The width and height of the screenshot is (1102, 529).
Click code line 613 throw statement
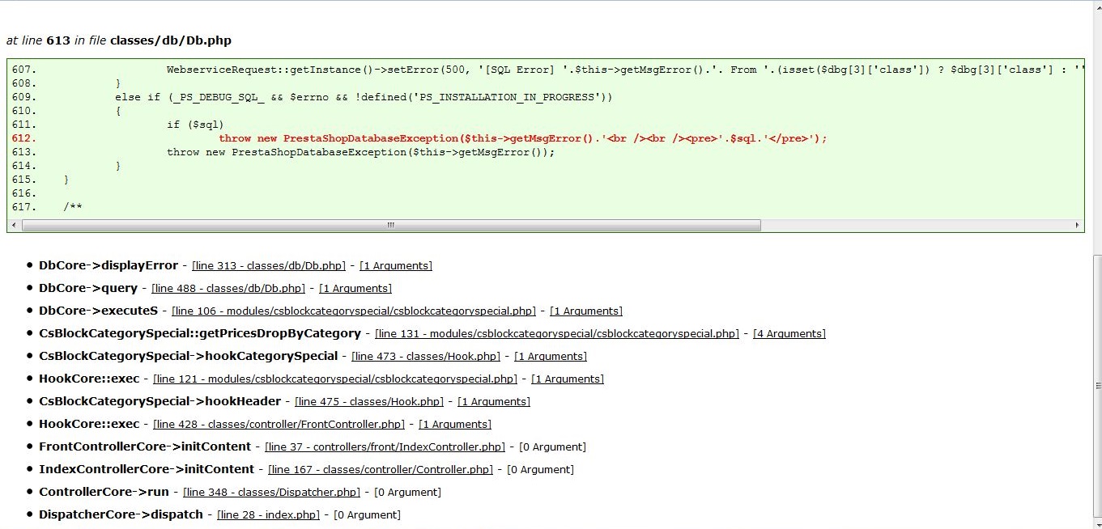tap(361, 152)
